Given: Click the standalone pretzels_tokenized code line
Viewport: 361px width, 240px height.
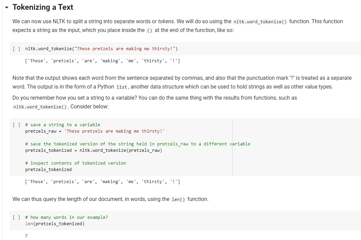Looking at the screenshot, I should [48, 169].
